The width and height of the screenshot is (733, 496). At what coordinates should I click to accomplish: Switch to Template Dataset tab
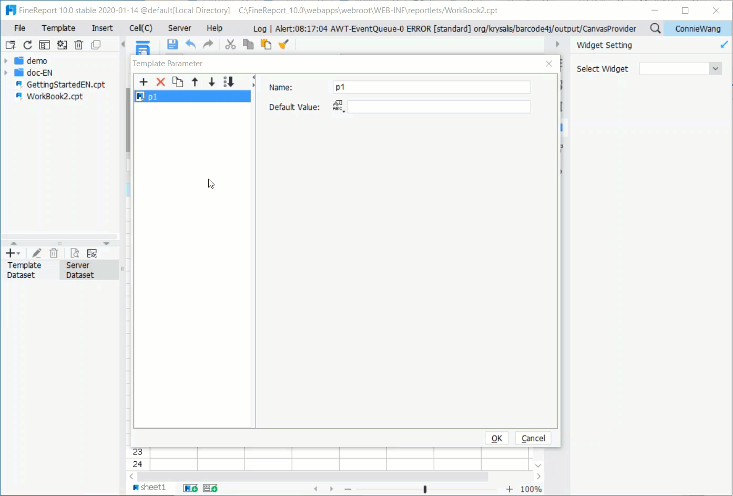[x=30, y=270]
